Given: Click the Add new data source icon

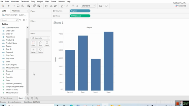Looking at the screenshot, I should pyautogui.click(x=22, y=6).
